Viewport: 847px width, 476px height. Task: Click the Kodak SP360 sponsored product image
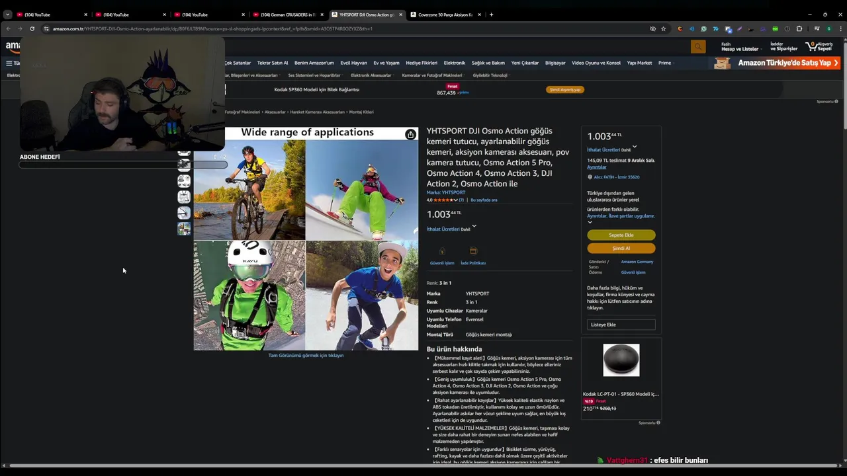(x=621, y=360)
